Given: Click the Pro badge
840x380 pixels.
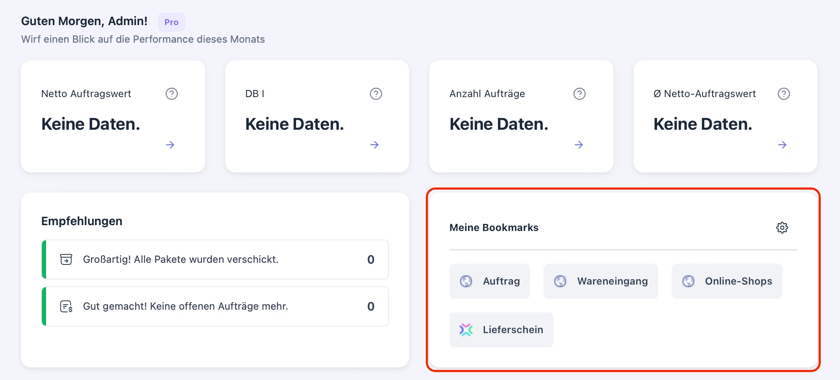Looking at the screenshot, I should [x=172, y=22].
